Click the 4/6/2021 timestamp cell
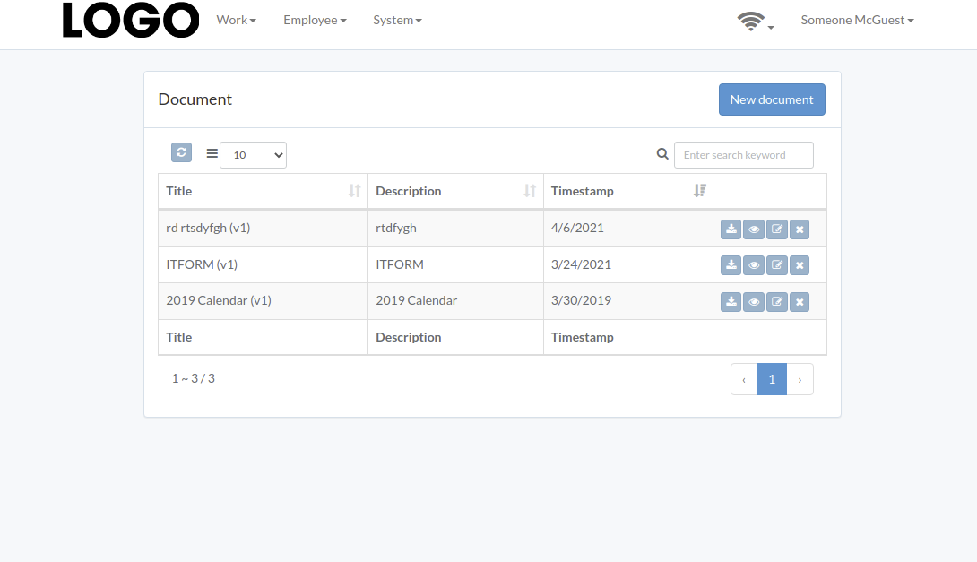 tap(628, 228)
